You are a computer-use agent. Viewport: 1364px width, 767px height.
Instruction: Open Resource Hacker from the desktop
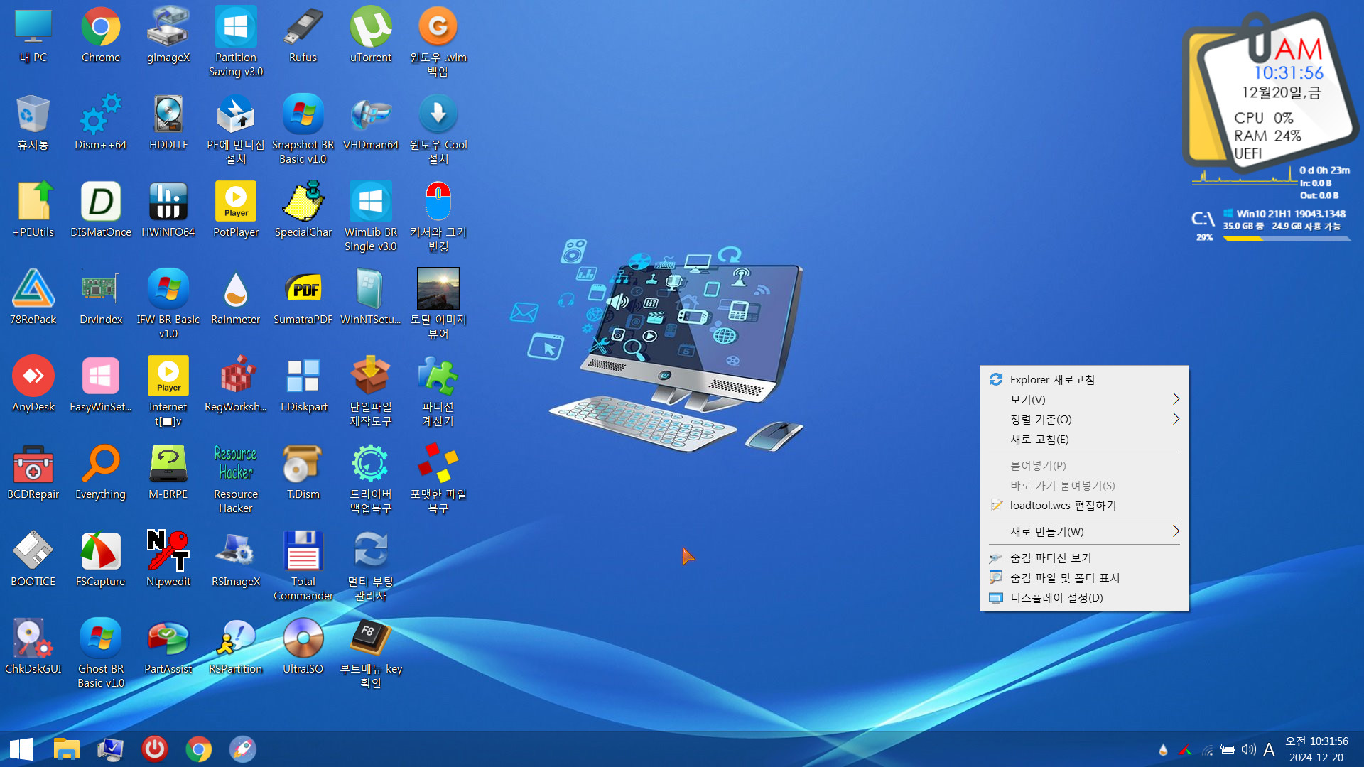click(x=236, y=479)
